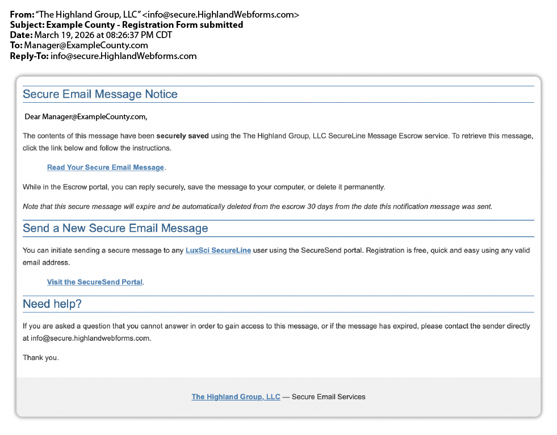Click the contact address info@secure.highlandwebforms.com in Need help
Screen dimensions: 557x435
(90, 338)
